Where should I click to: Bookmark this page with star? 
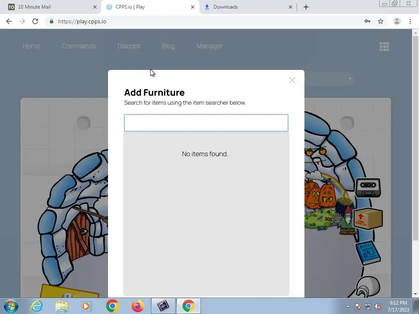point(381,21)
